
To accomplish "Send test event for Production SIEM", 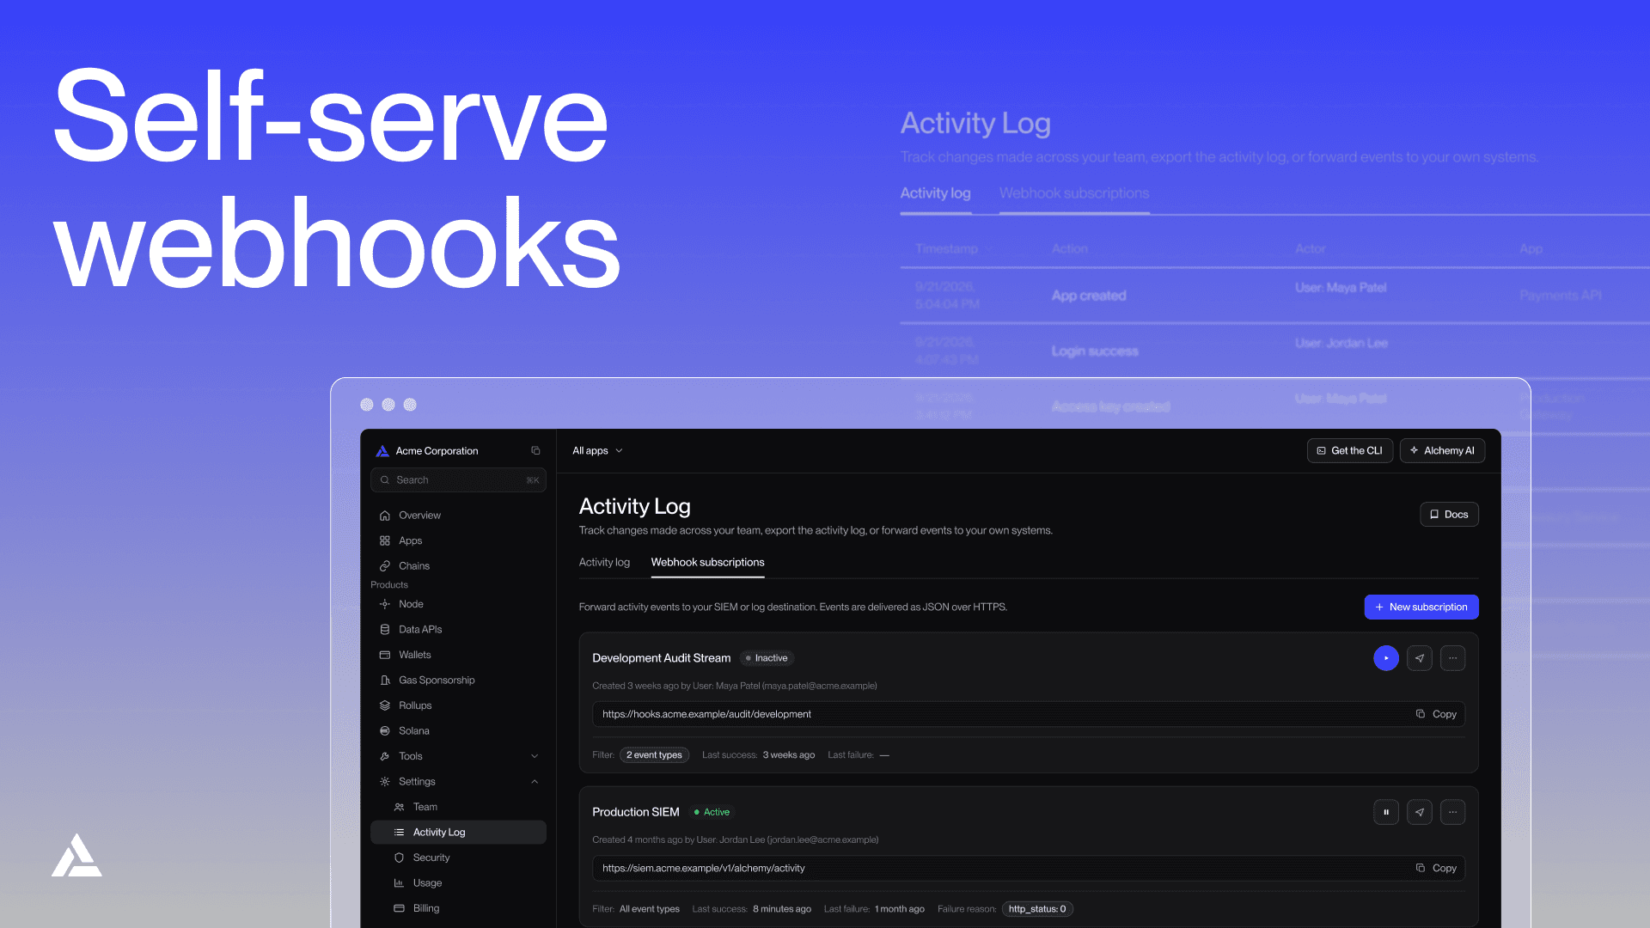I will tap(1420, 812).
